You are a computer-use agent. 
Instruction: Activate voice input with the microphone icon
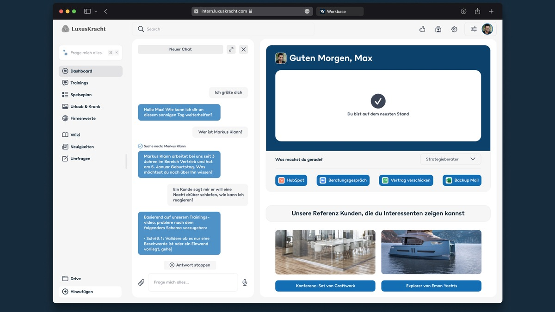point(245,282)
